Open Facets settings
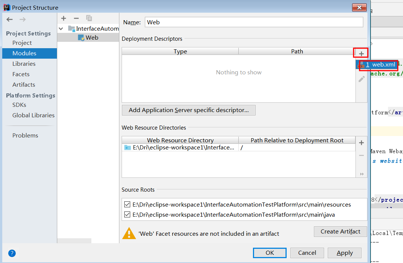The width and height of the screenshot is (403, 263). point(21,74)
